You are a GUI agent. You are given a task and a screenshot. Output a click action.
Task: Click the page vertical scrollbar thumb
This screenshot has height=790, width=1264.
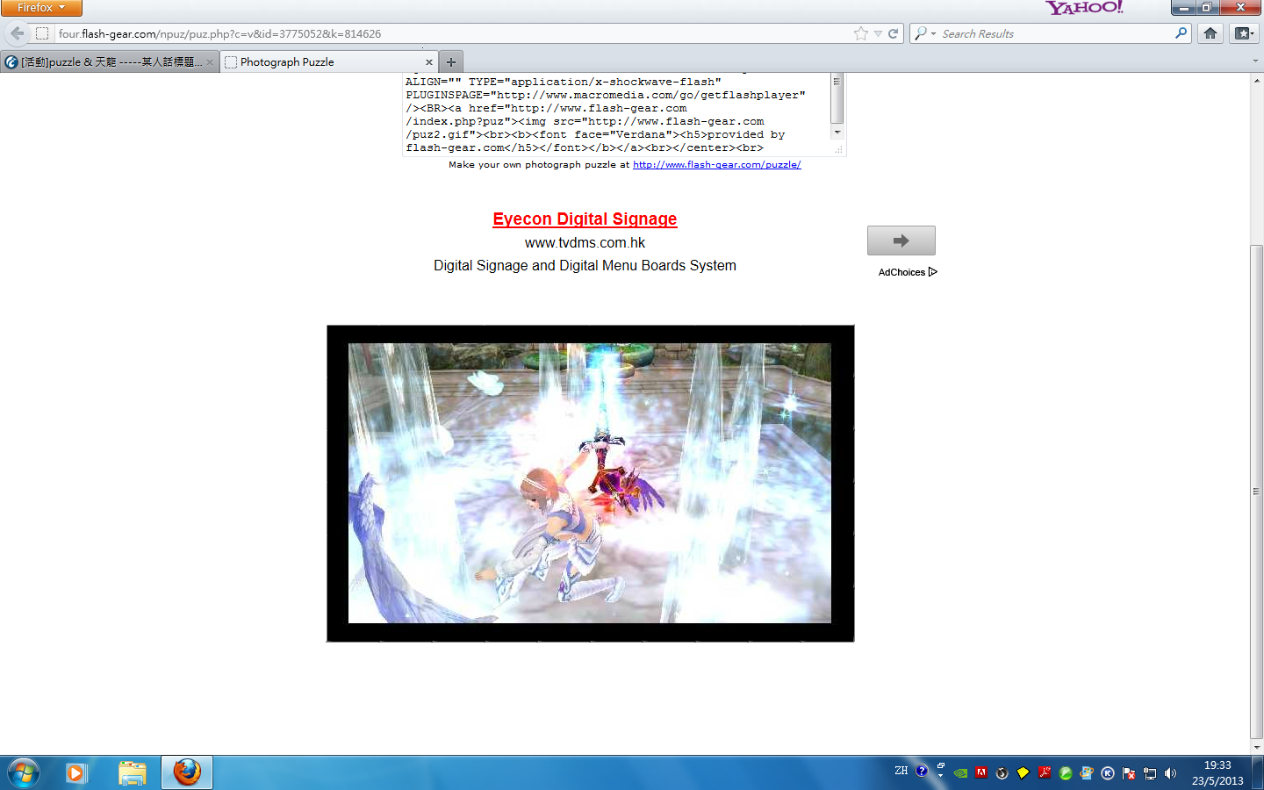point(1256,492)
